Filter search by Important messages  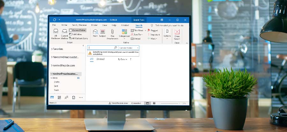coord(154,35)
